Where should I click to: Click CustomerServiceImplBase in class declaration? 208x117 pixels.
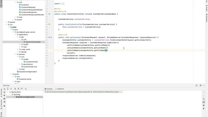[x=104, y=14]
